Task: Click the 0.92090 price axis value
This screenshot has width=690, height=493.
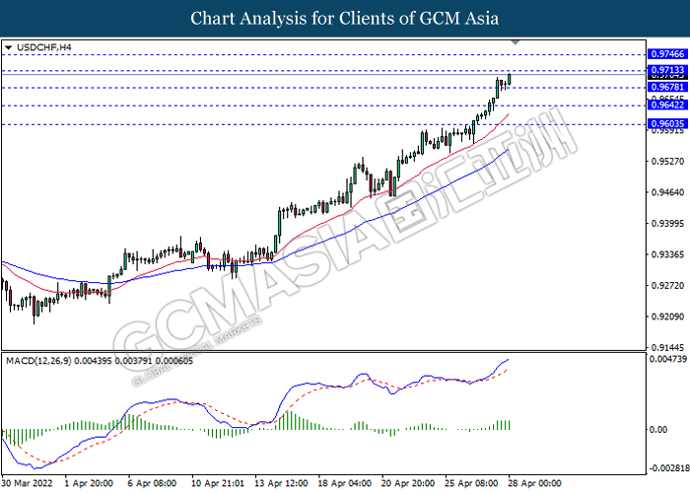Action: (x=667, y=317)
